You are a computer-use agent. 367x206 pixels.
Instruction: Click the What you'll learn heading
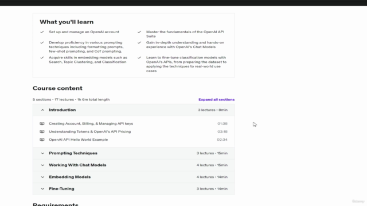(x=67, y=22)
